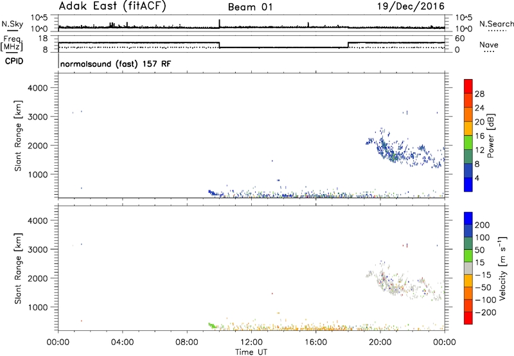The image size is (514, 356).
Task: Click the '04:00' time axis tick label
Action: 122,343
